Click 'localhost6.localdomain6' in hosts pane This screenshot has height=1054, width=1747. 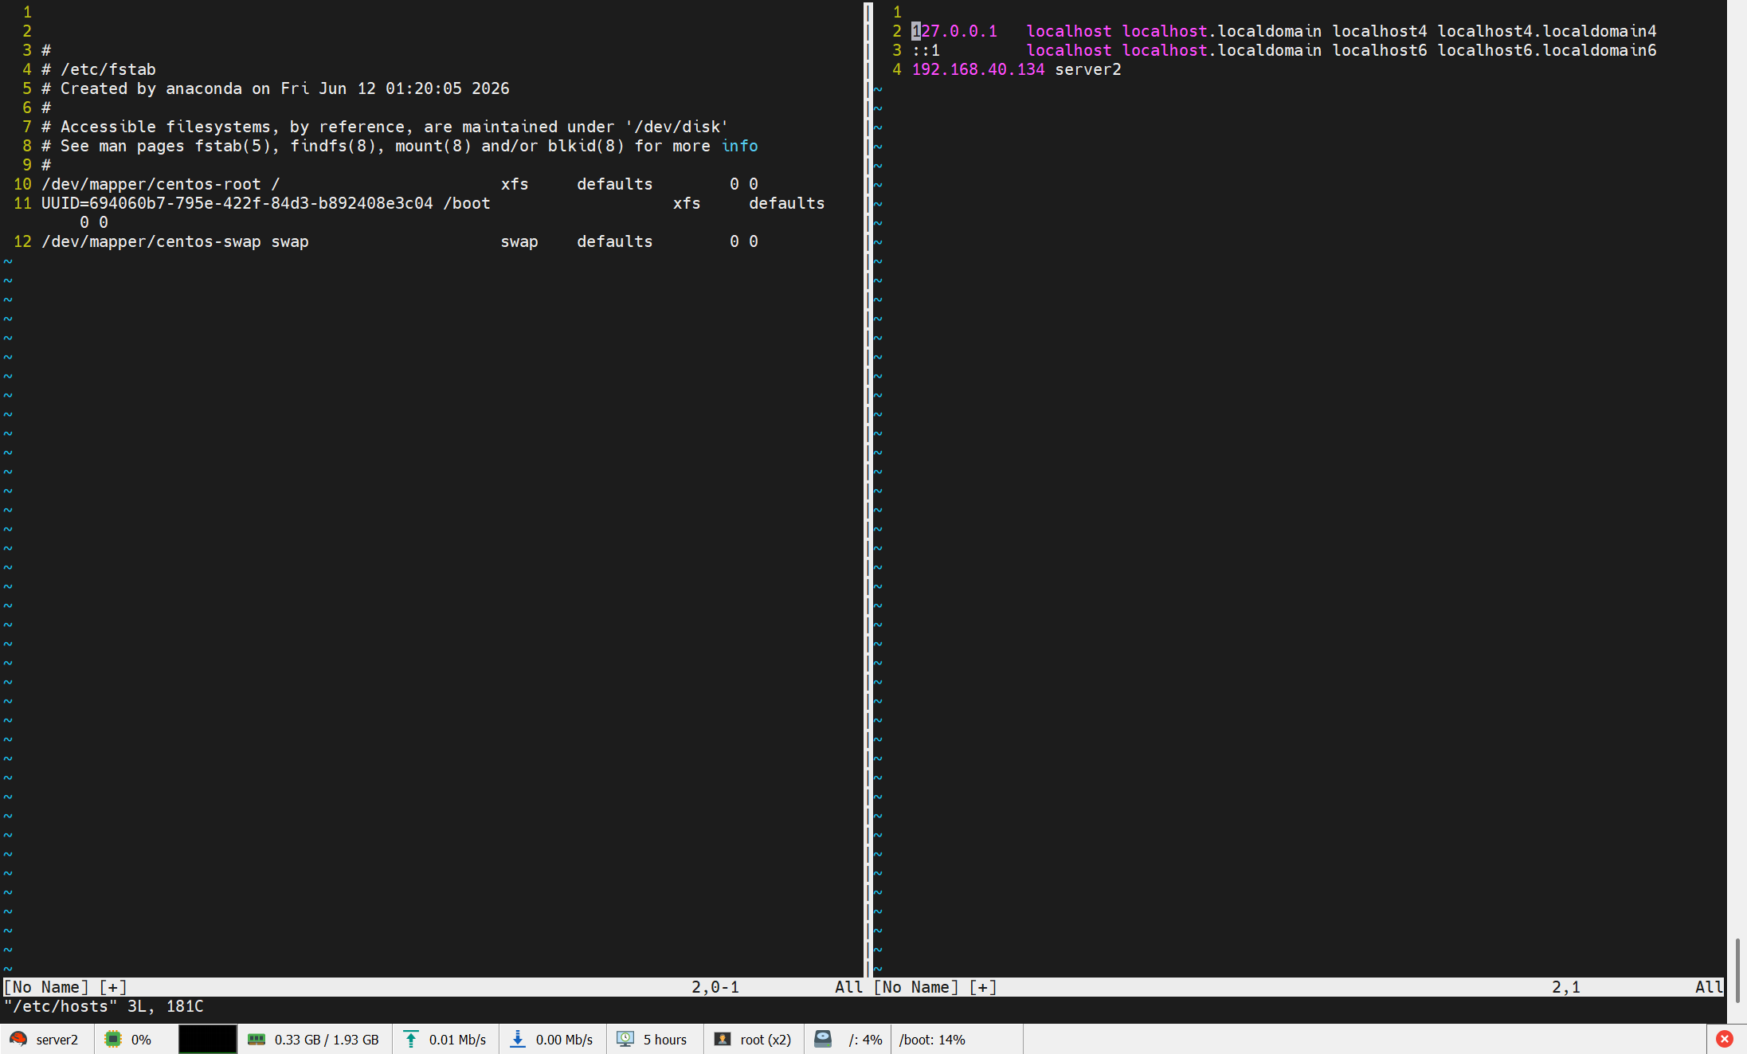[1547, 50]
